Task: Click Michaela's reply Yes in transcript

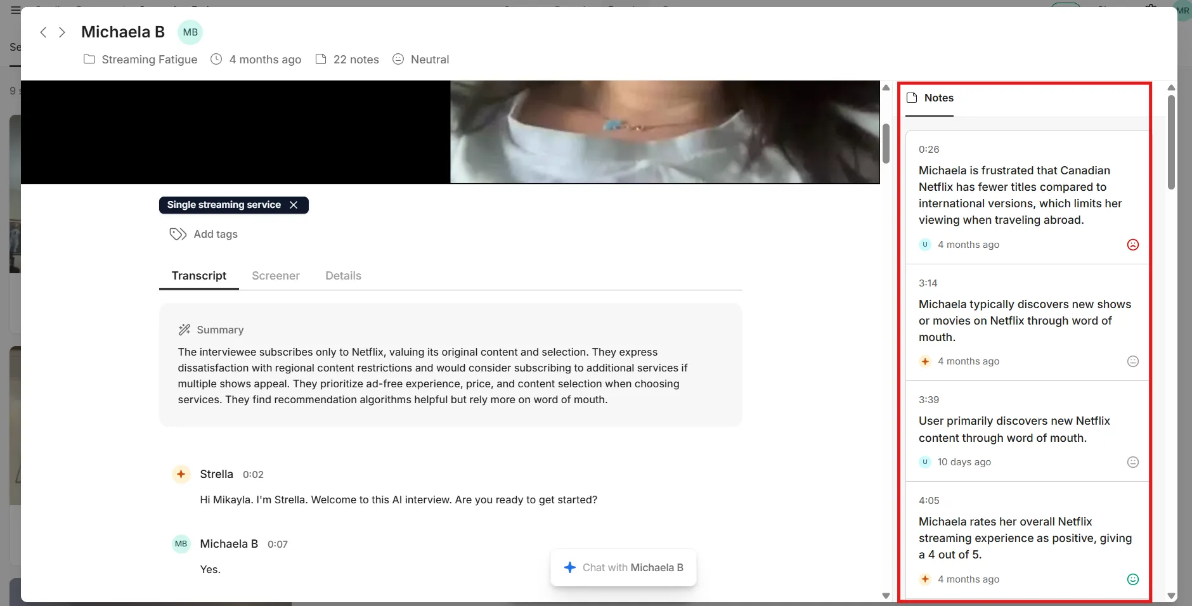Action: [211, 569]
